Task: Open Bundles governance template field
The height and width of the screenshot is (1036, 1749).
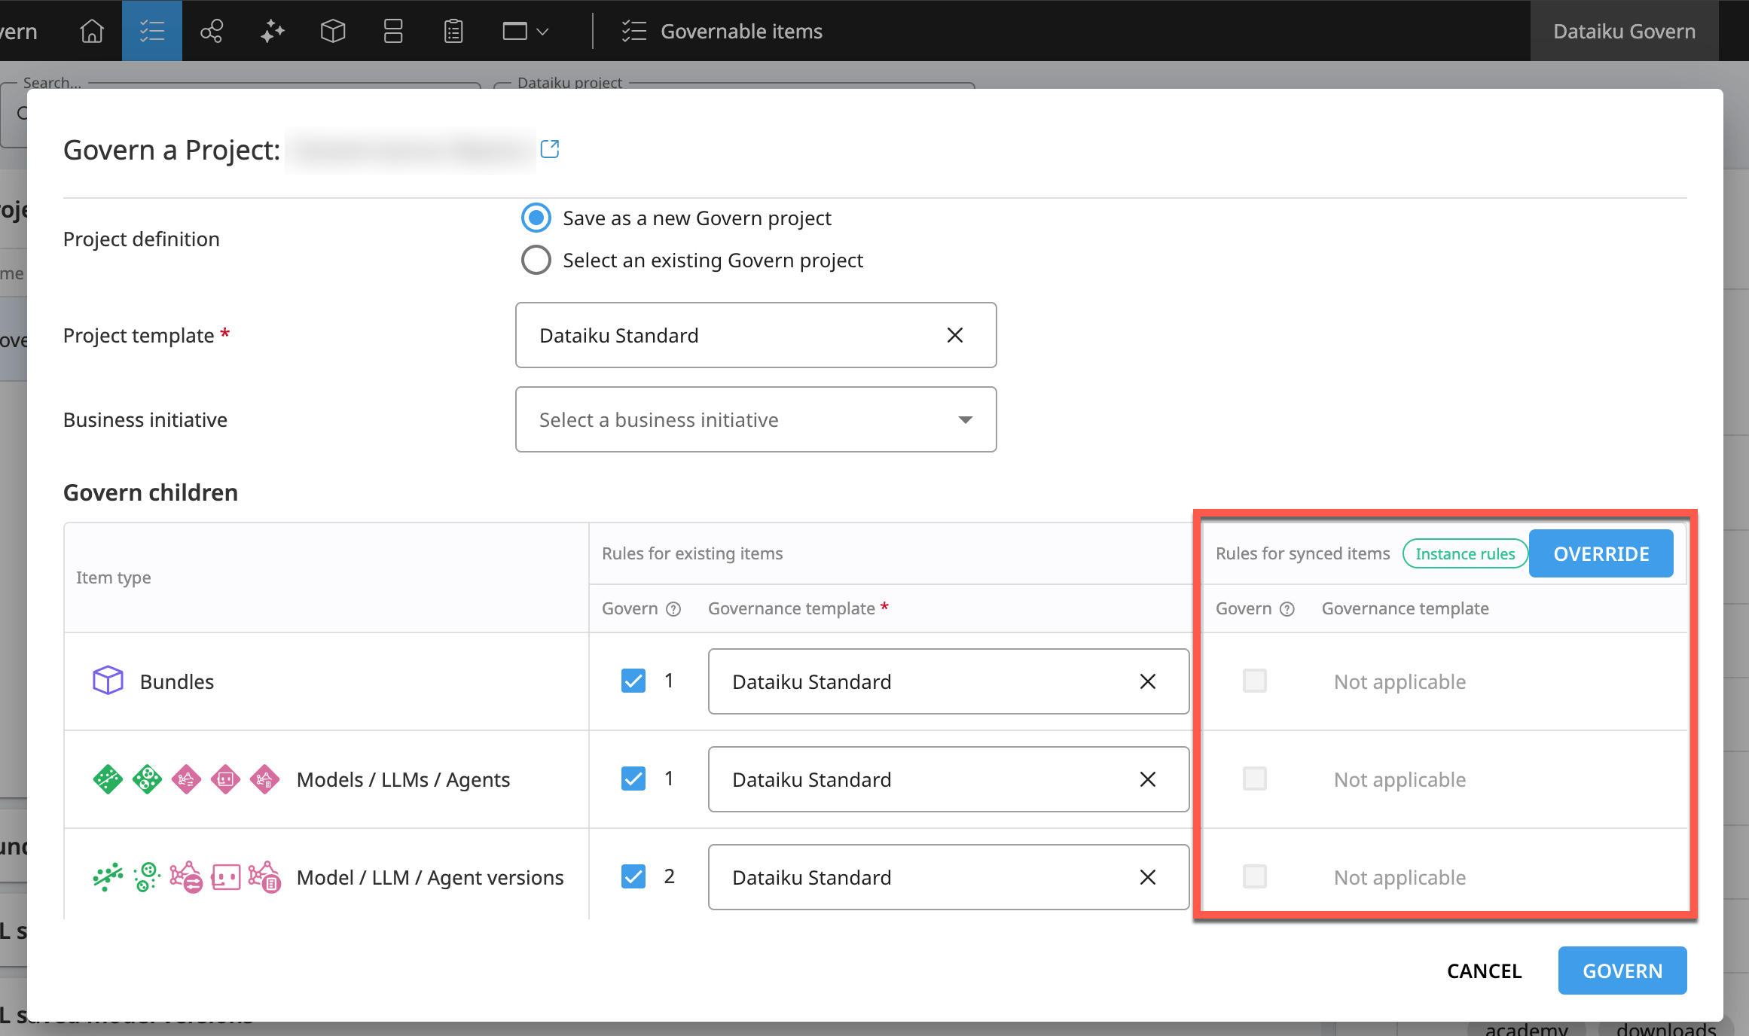Action: click(948, 681)
